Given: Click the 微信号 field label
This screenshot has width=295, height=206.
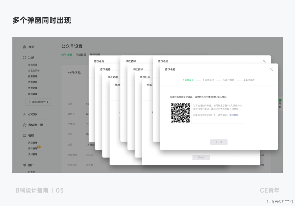Looking at the screenshot, I should tap(71, 114).
